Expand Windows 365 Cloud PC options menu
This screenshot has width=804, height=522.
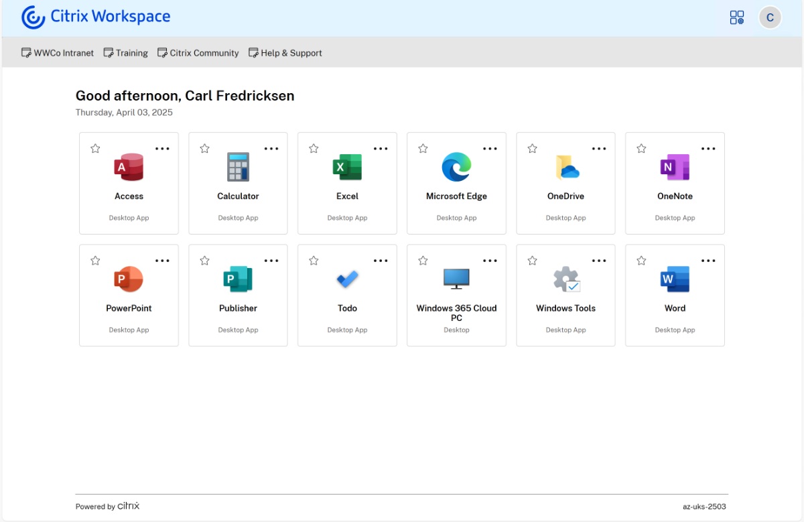coord(490,261)
